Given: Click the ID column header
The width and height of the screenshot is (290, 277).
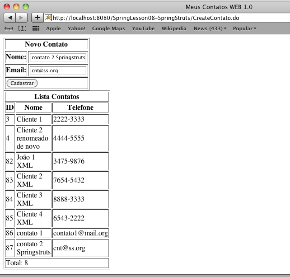Looking at the screenshot, I should (10, 108).
